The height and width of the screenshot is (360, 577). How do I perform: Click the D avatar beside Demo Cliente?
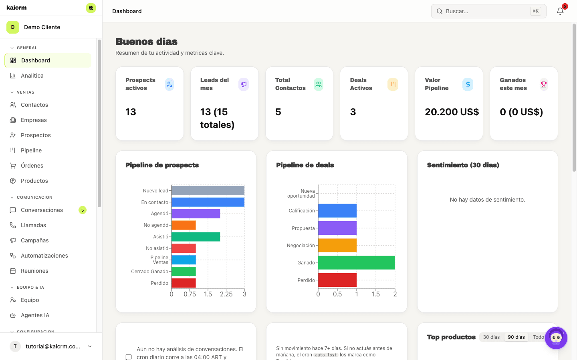13,27
